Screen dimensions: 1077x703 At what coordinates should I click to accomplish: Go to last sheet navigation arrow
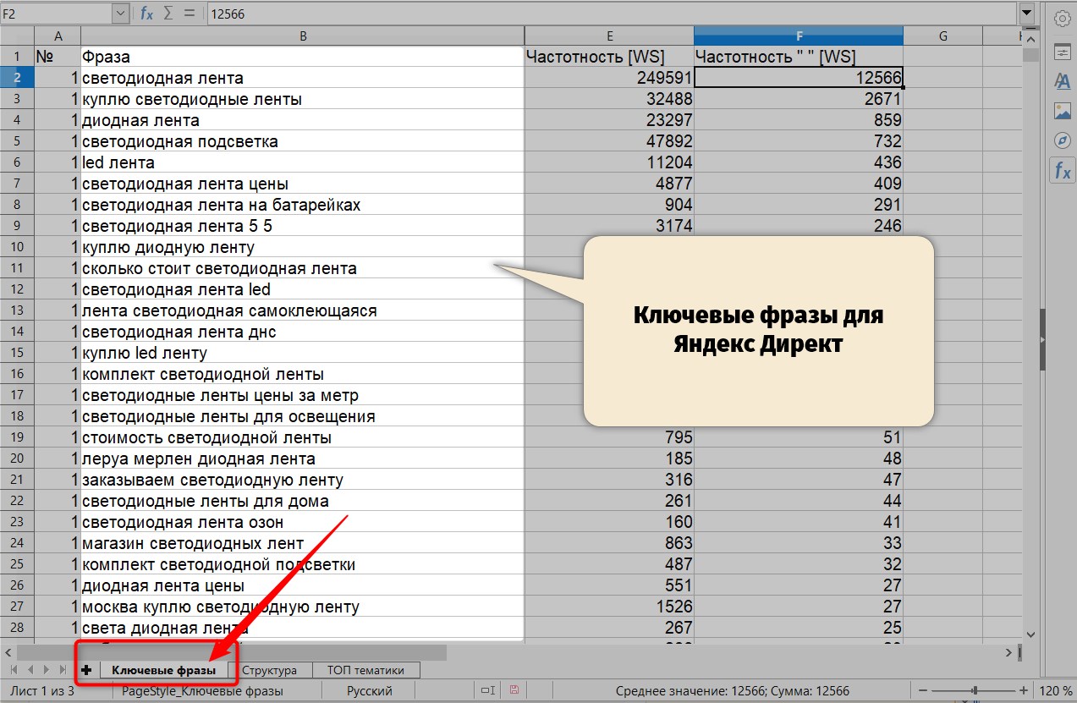click(62, 670)
